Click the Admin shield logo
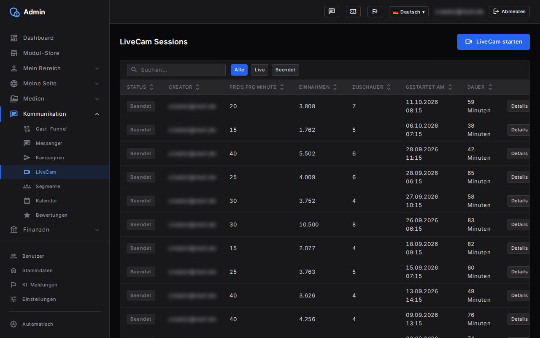 15,12
